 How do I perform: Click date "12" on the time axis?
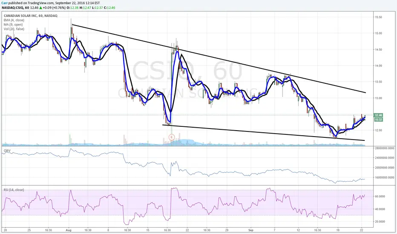point(298,230)
